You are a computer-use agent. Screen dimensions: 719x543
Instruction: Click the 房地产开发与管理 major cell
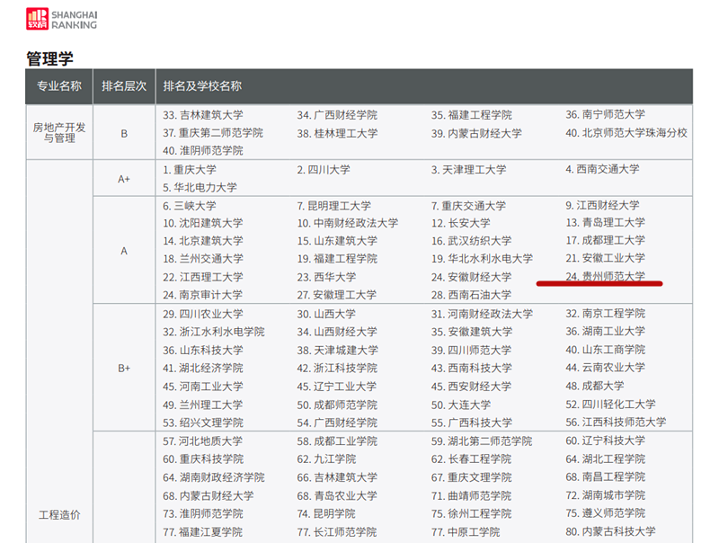pyautogui.click(x=59, y=132)
